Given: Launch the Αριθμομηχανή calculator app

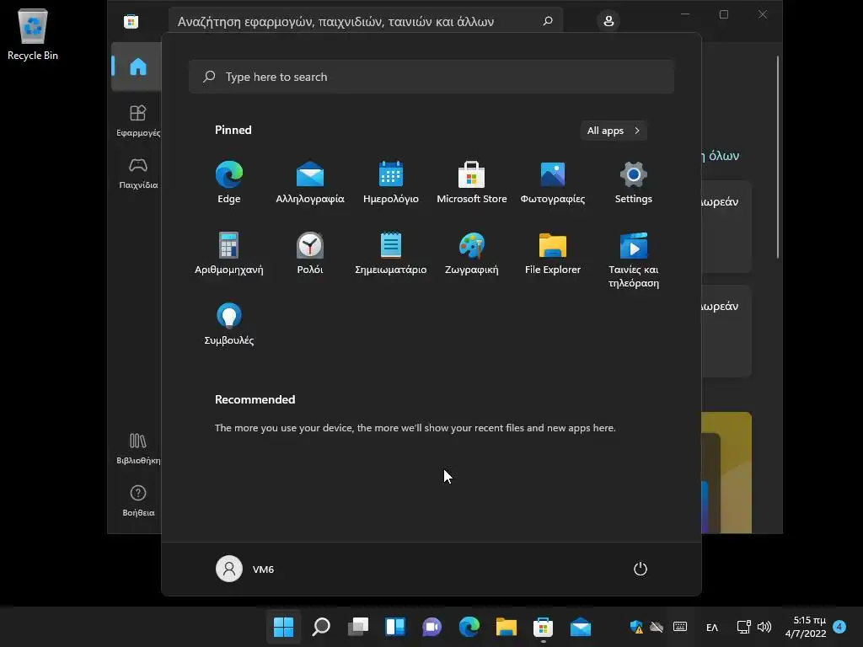Looking at the screenshot, I should (x=229, y=253).
